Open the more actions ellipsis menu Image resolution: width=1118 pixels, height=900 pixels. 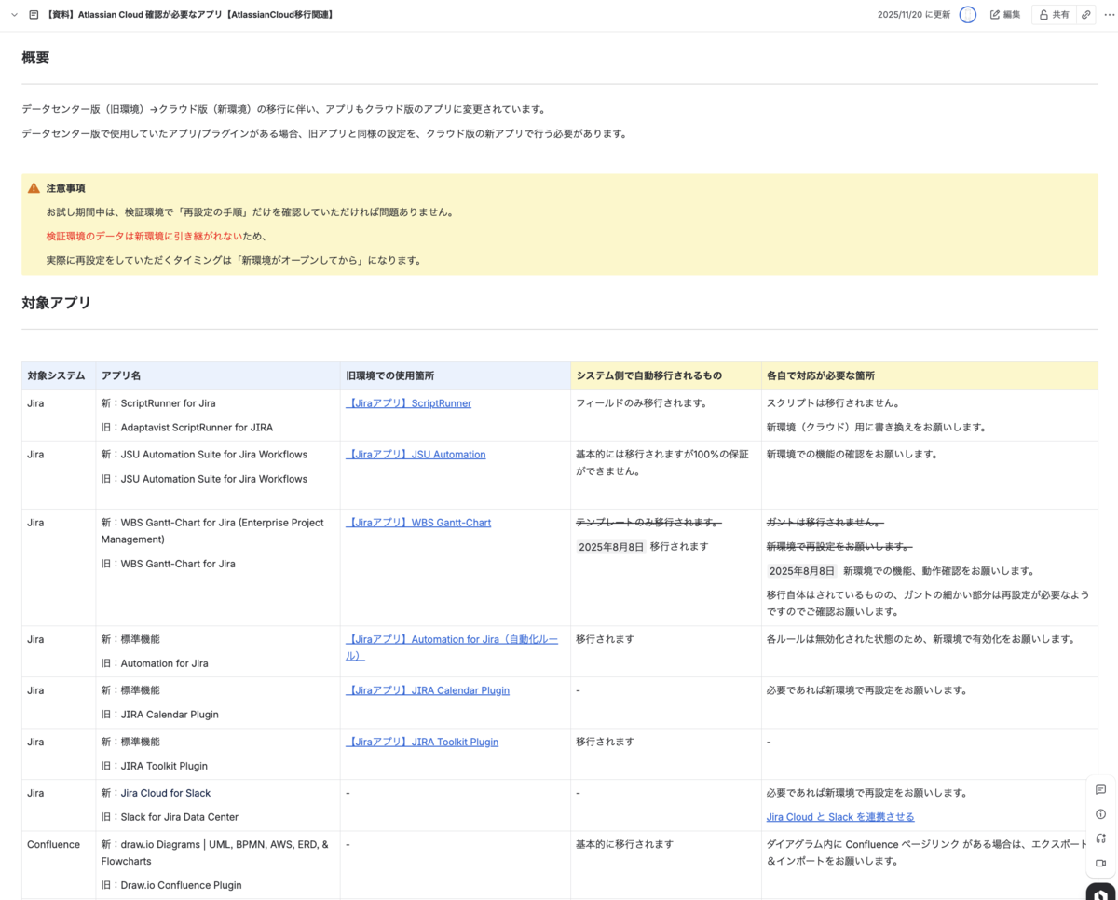pyautogui.click(x=1109, y=15)
